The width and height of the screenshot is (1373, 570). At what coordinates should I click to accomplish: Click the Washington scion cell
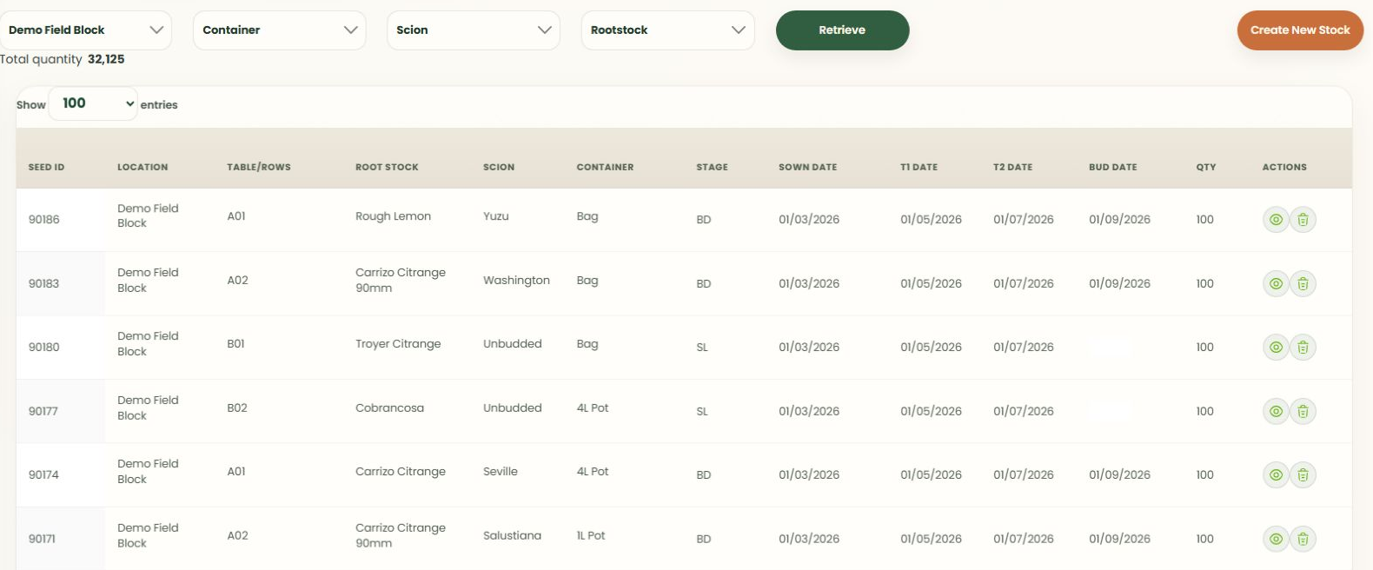point(516,281)
